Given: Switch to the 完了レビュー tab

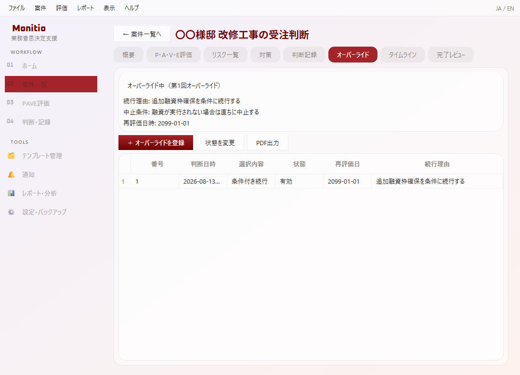Looking at the screenshot, I should pyautogui.click(x=451, y=55).
